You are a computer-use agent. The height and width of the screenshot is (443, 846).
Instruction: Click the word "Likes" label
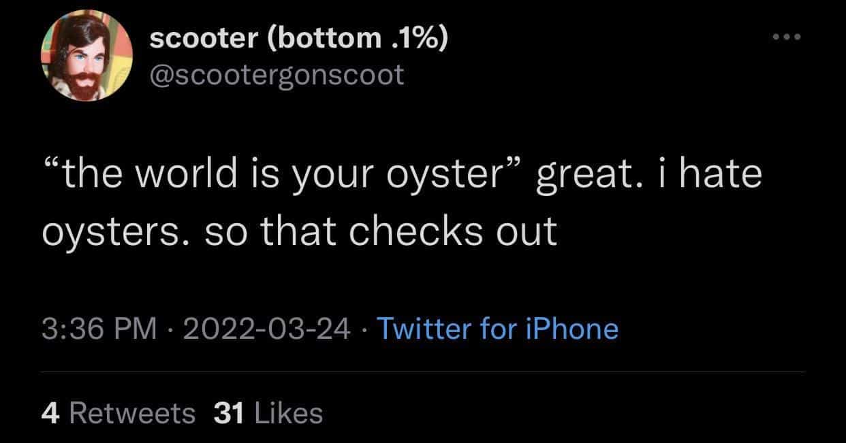pyautogui.click(x=287, y=412)
